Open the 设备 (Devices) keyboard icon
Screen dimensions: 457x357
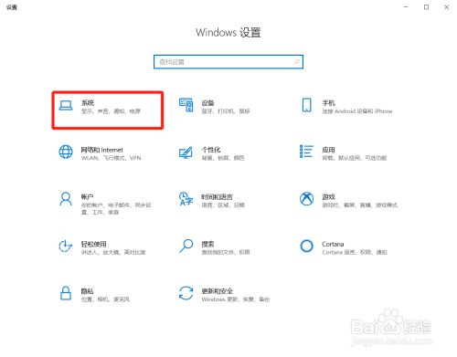[186, 105]
